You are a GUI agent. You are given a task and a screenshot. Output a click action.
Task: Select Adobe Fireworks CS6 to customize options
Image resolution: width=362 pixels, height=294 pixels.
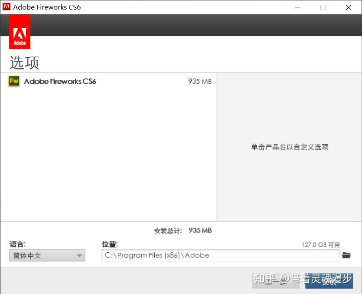tap(60, 81)
